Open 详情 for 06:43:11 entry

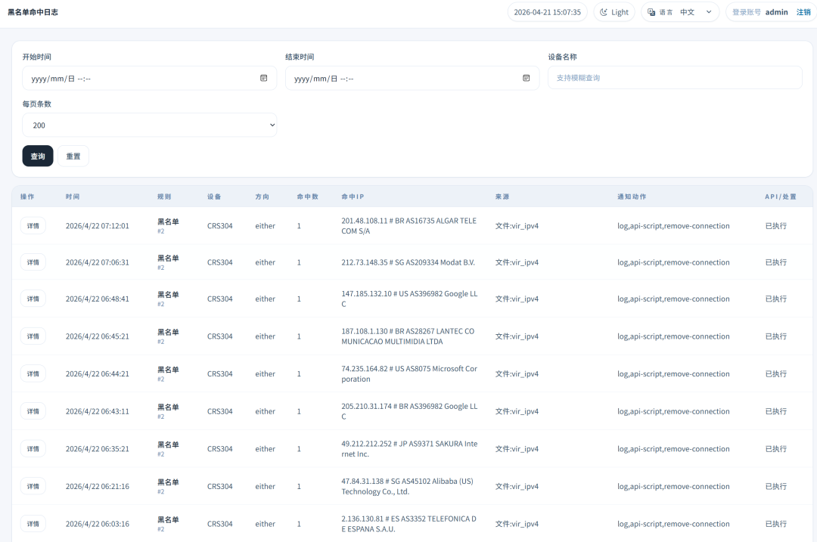point(33,410)
